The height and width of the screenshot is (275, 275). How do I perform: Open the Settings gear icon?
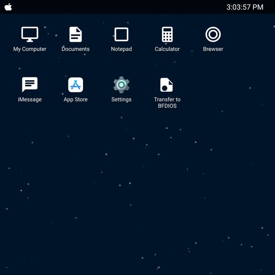pos(121,85)
